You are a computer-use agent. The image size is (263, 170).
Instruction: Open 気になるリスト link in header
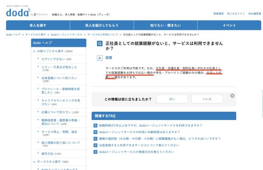[236, 14]
